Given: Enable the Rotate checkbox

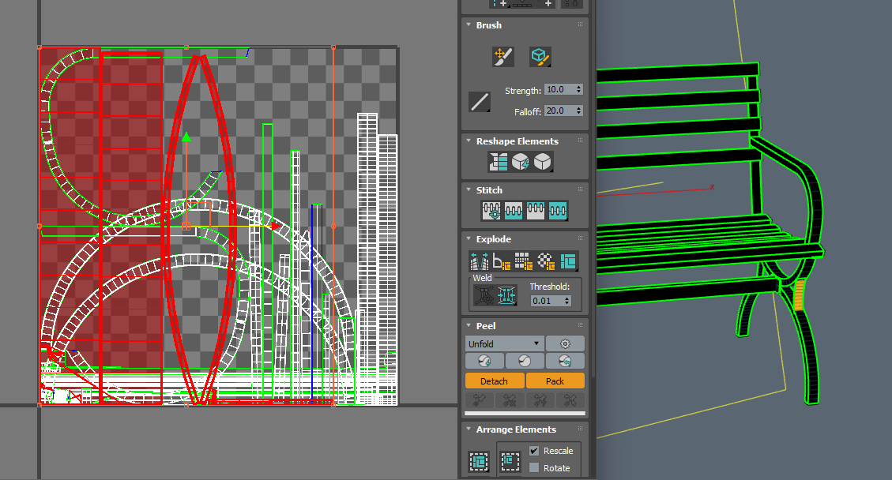Looking at the screenshot, I should click(x=534, y=468).
